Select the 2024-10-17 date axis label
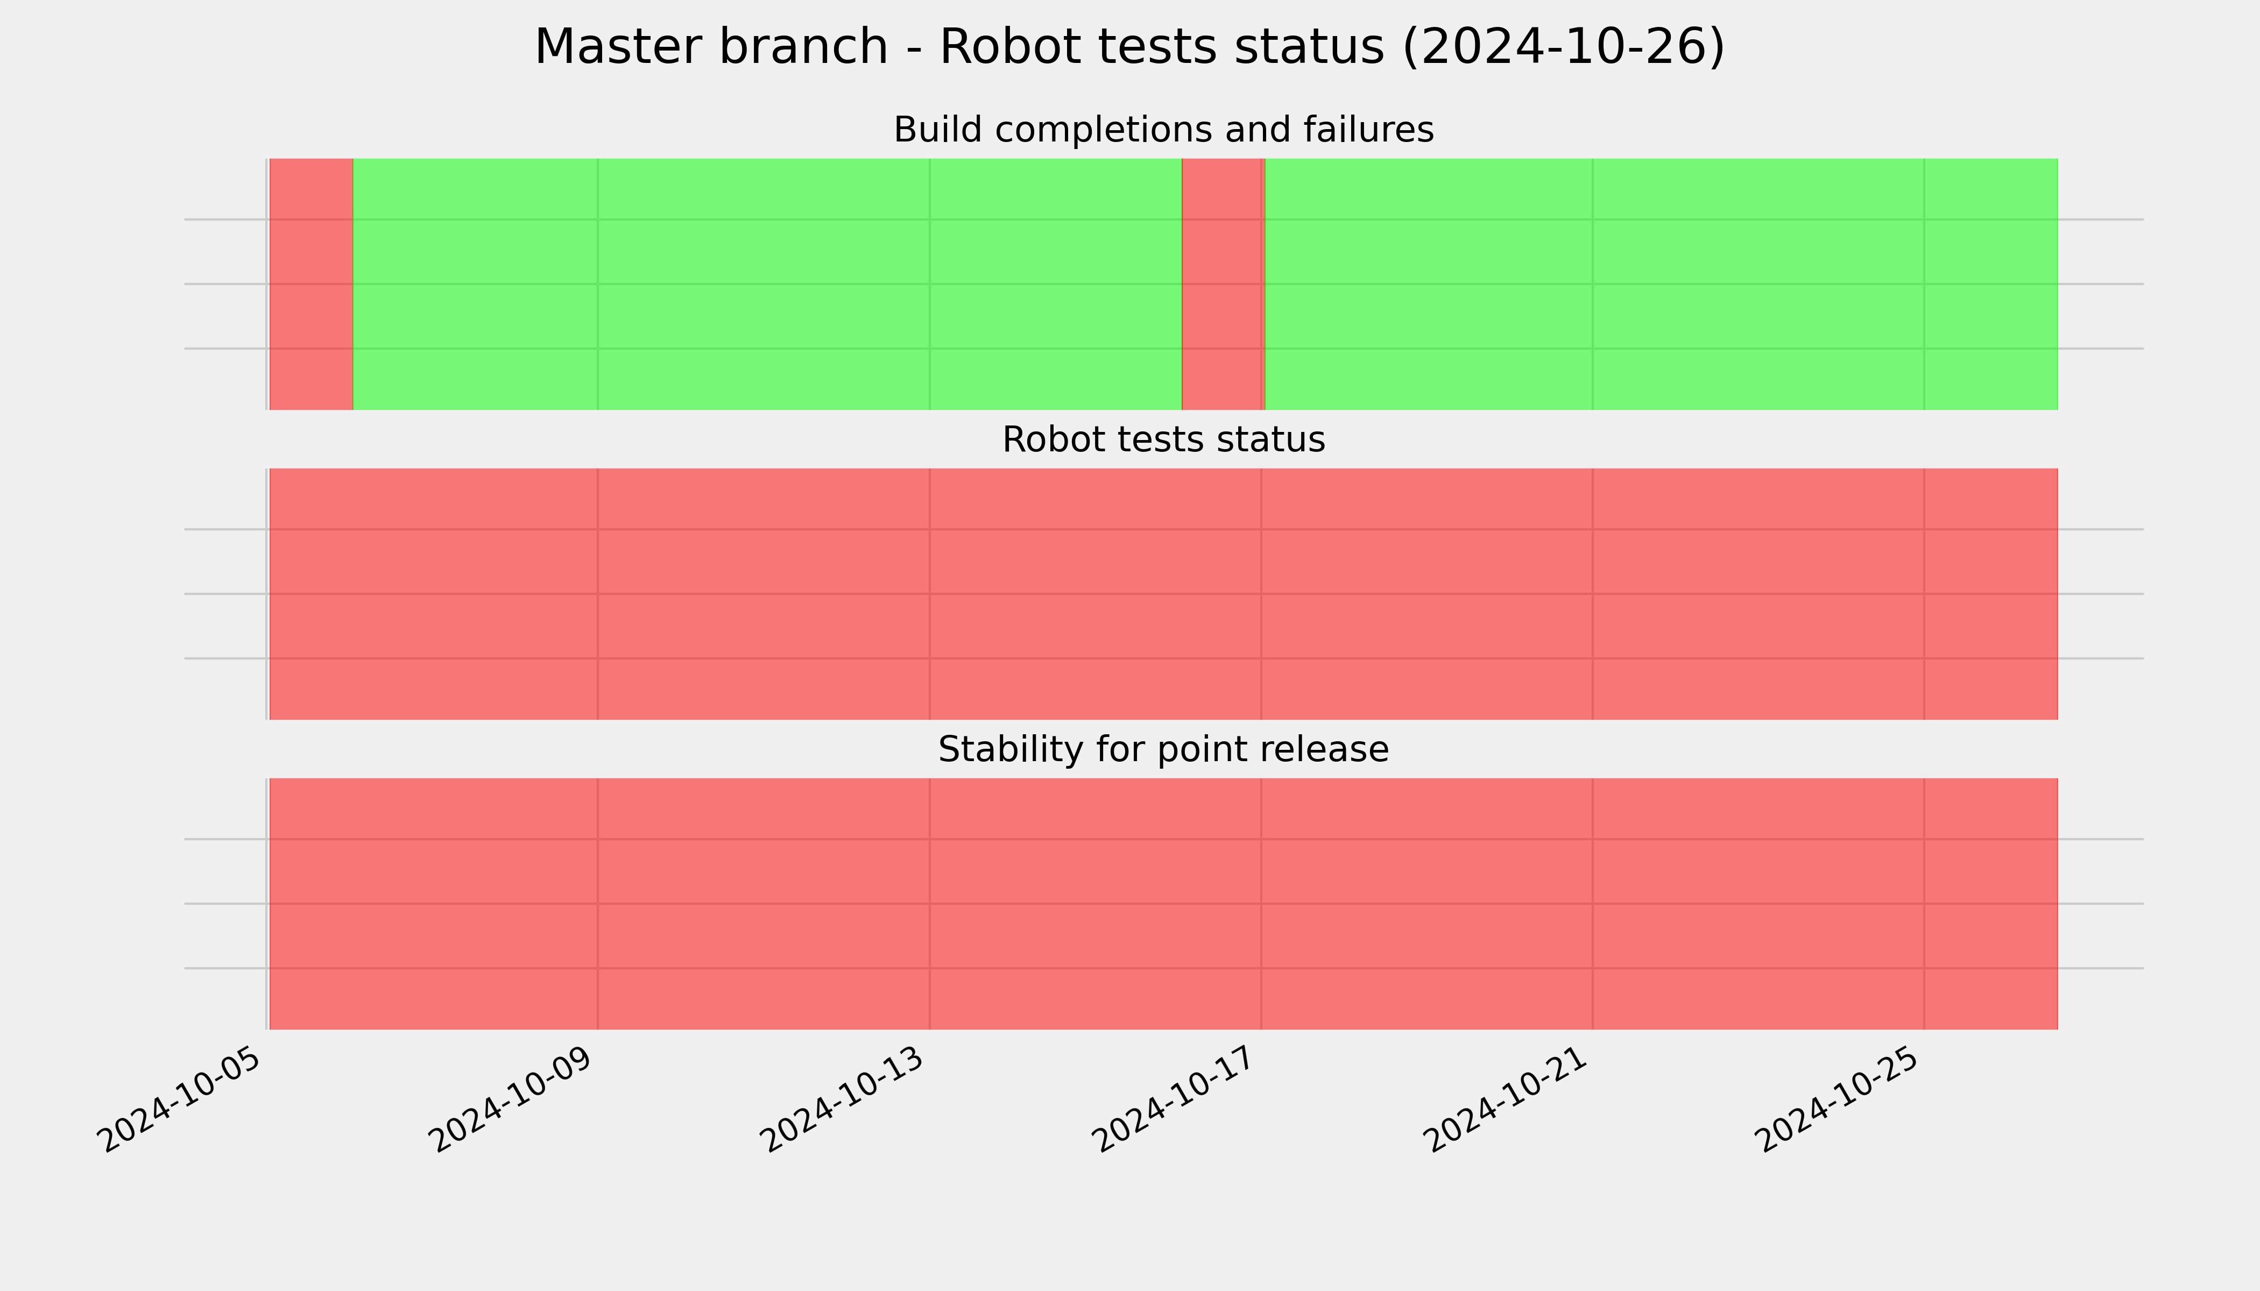This screenshot has height=1291, width=2260. click(1177, 1100)
